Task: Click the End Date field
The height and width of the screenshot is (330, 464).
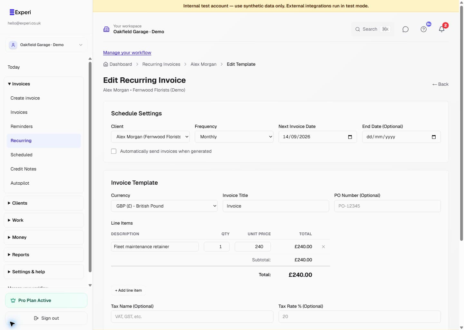Action: tap(401, 137)
